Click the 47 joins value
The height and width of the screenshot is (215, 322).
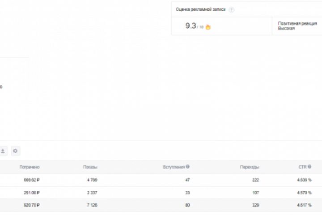click(187, 180)
